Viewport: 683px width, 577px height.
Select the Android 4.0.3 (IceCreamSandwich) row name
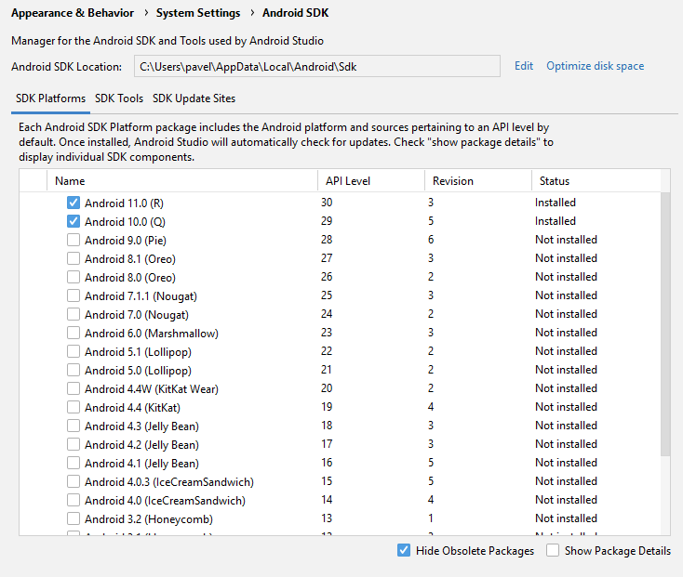click(x=169, y=482)
